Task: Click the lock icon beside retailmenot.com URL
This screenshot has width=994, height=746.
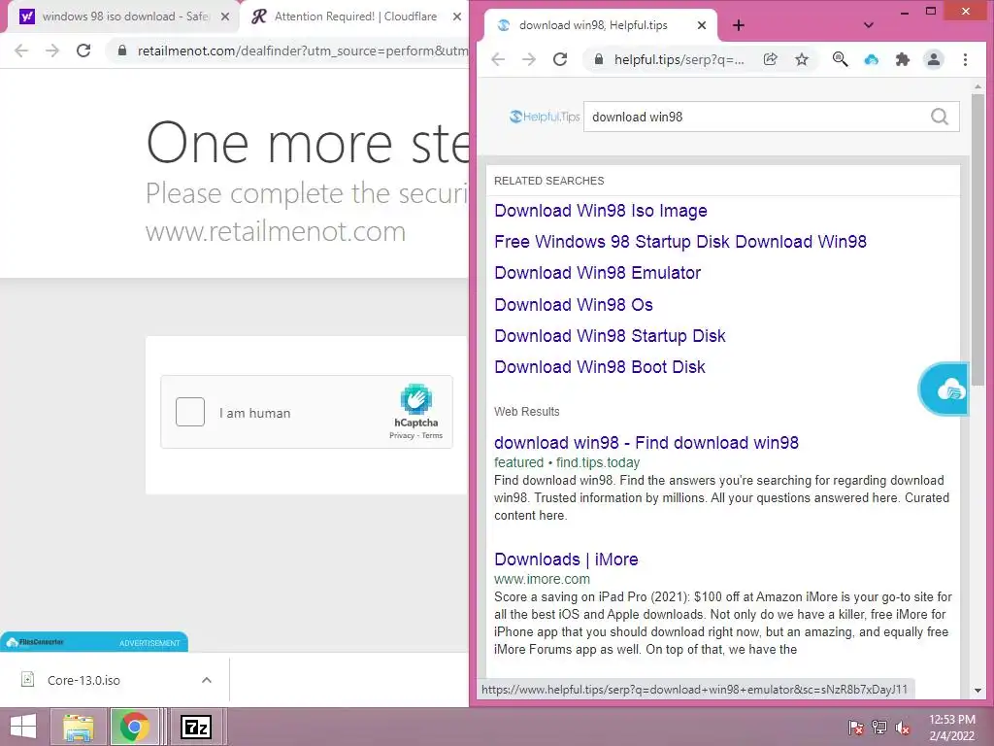Action: pyautogui.click(x=122, y=51)
